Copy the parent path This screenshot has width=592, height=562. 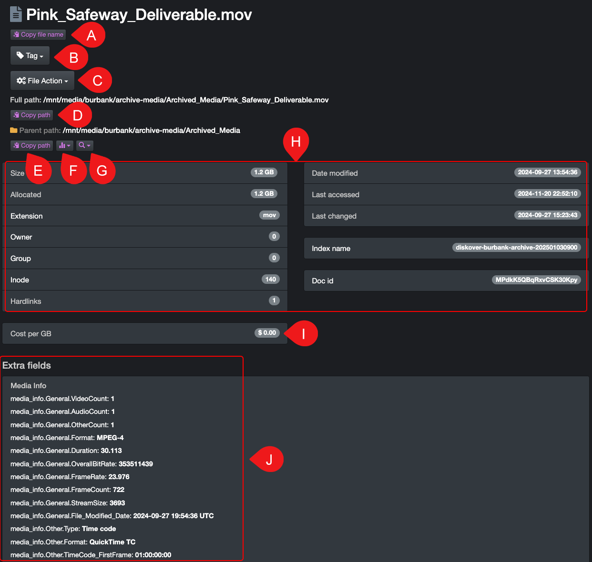pos(31,146)
